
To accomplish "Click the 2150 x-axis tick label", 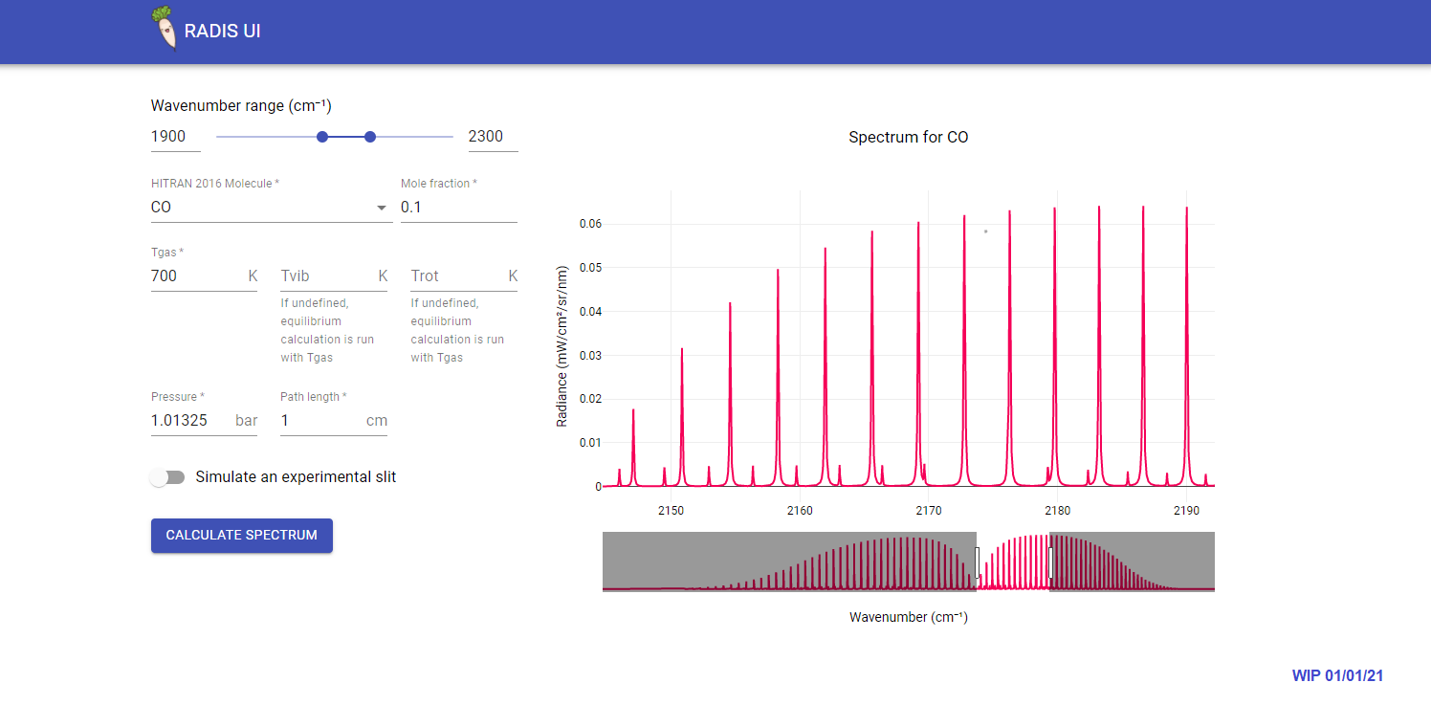I will 671,511.
